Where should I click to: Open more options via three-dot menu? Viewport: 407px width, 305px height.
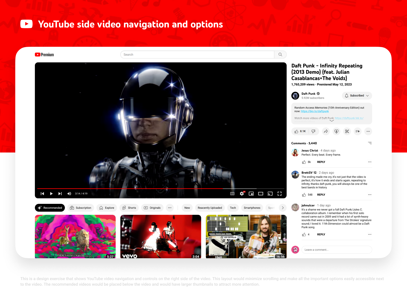[368, 131]
